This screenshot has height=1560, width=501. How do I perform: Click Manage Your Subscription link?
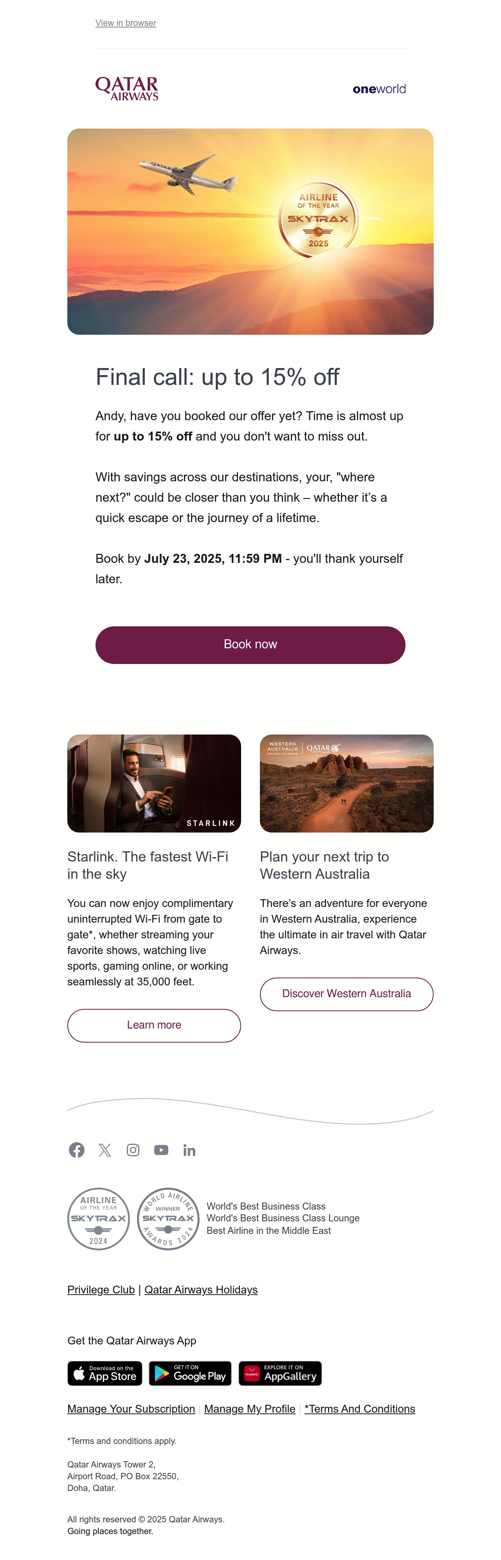tap(131, 1409)
